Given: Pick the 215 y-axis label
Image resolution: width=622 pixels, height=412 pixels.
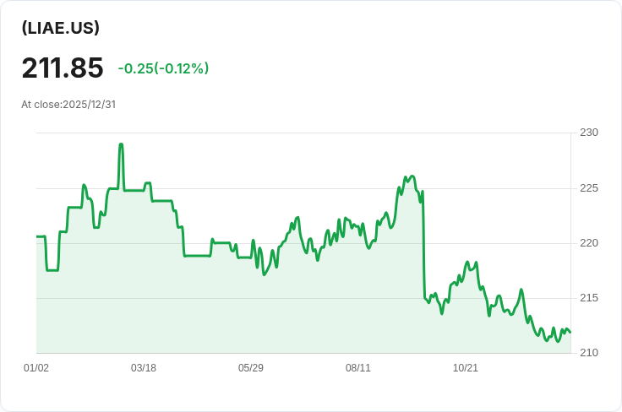Looking at the screenshot, I should [588, 298].
